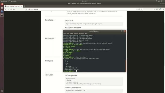Open the network status icon

click(156, 1)
